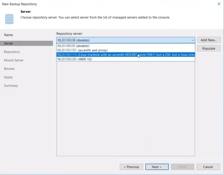Select the Linux machine accentfs MOUNT point option
The image size is (224, 175).
point(126,55)
